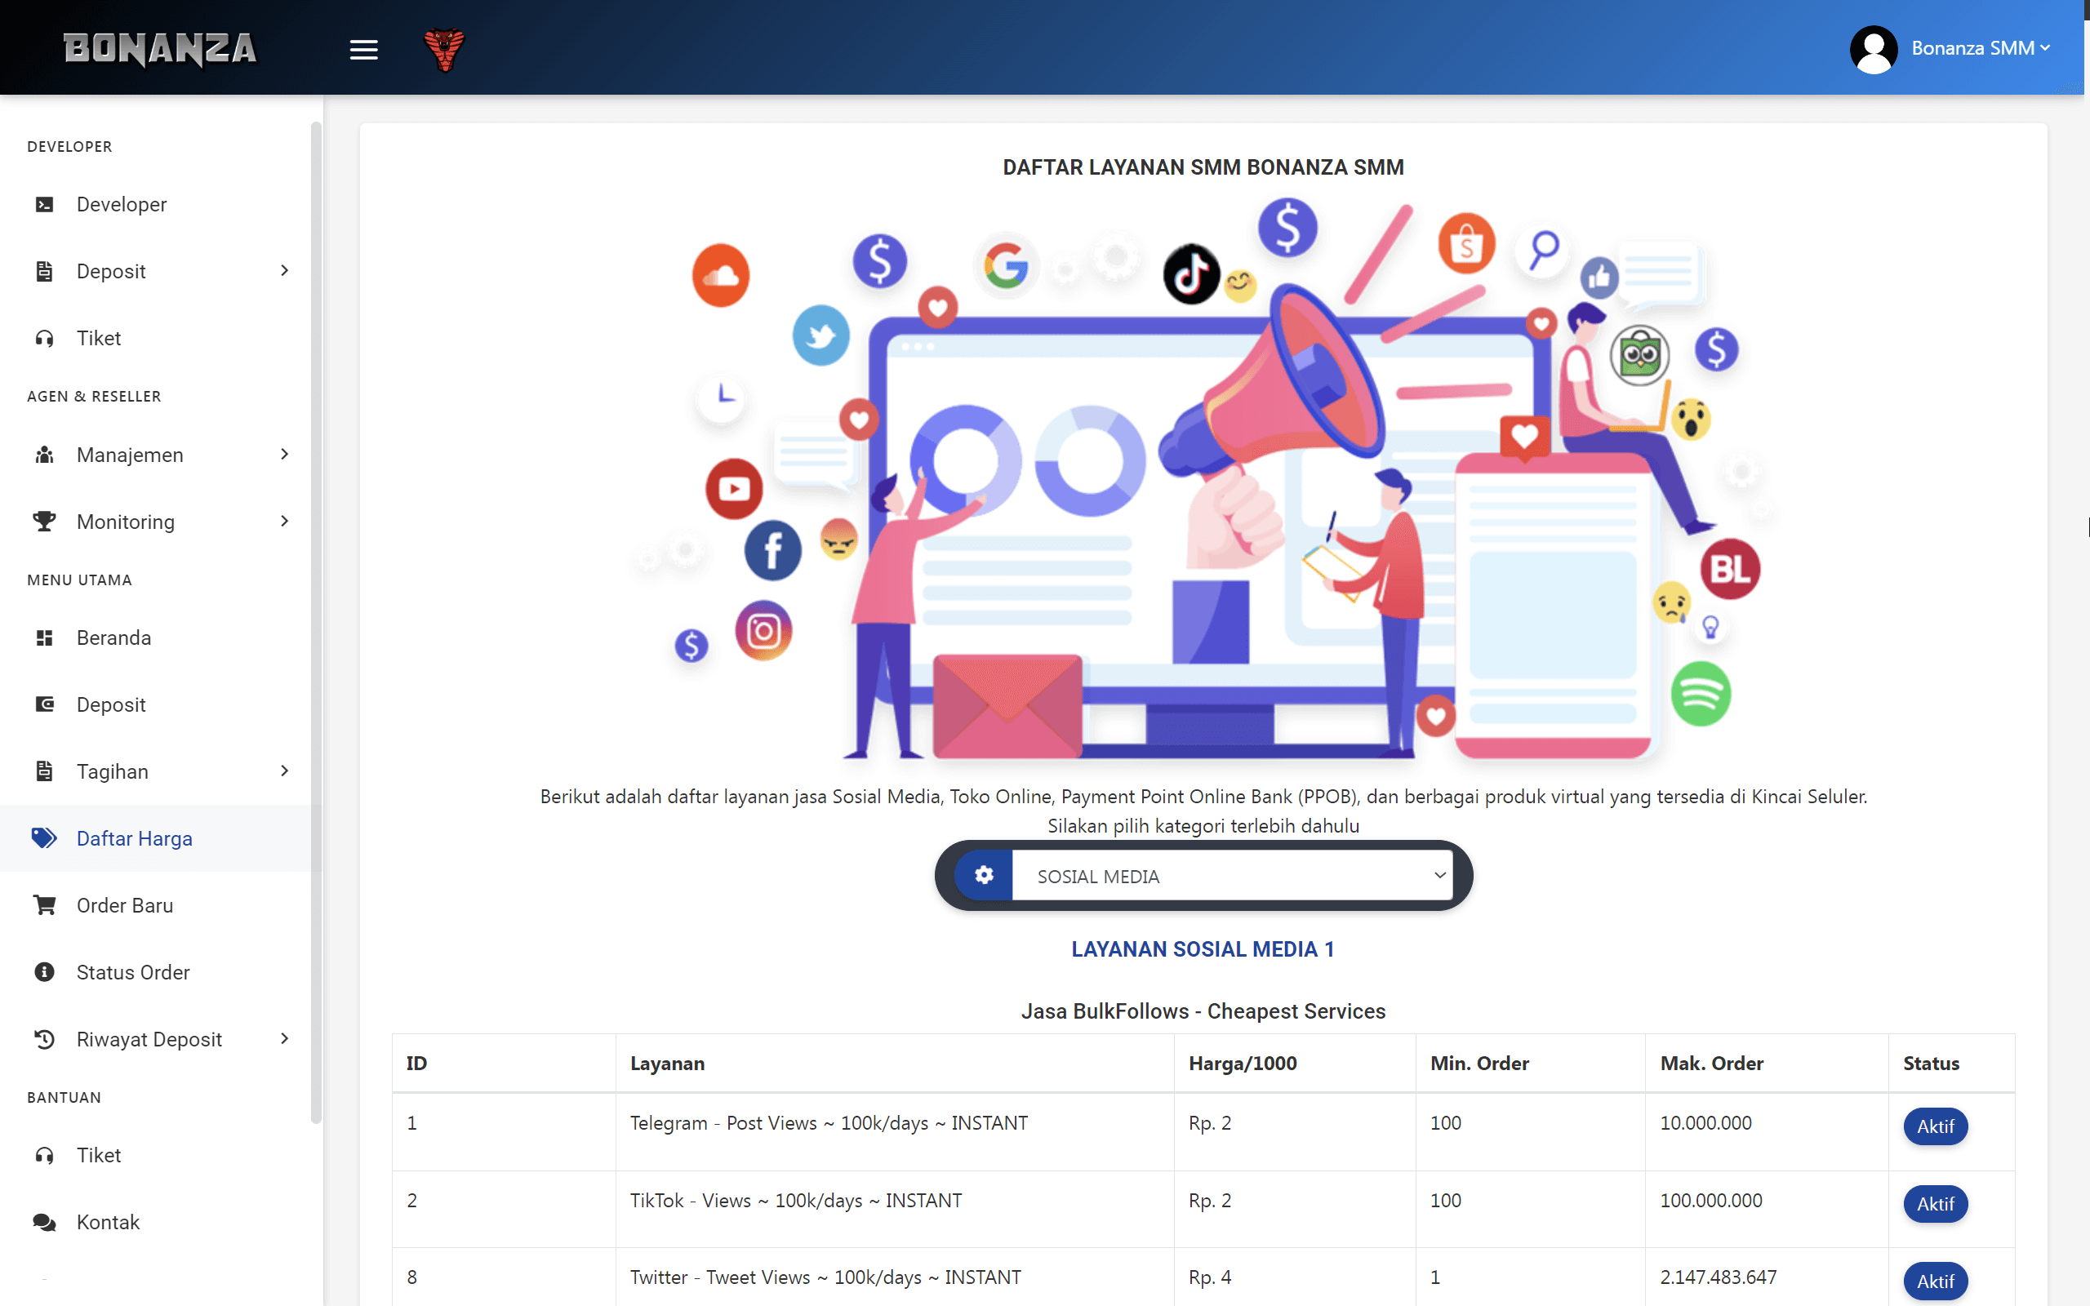Click the headset icon beside the Developer section's Tiket
This screenshot has width=2090, height=1306.
[x=44, y=339]
